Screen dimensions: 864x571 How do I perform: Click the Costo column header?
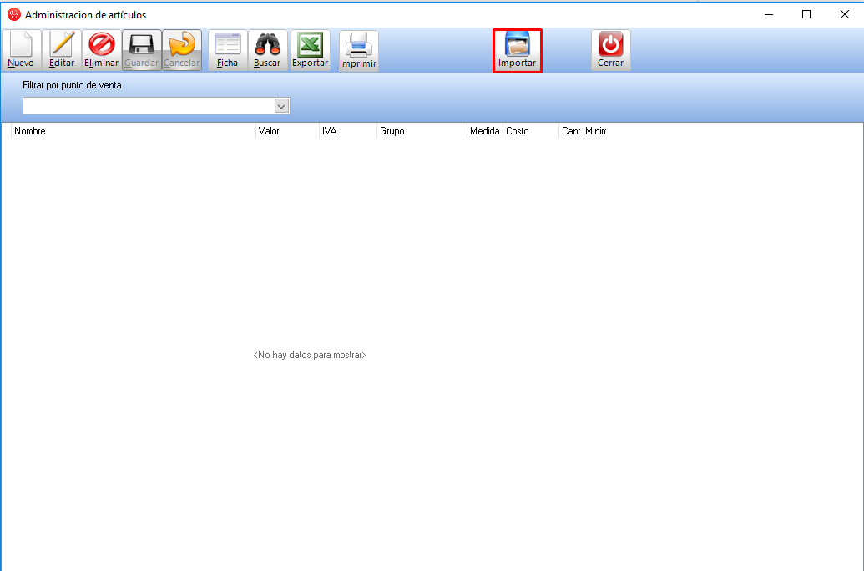tap(530, 131)
